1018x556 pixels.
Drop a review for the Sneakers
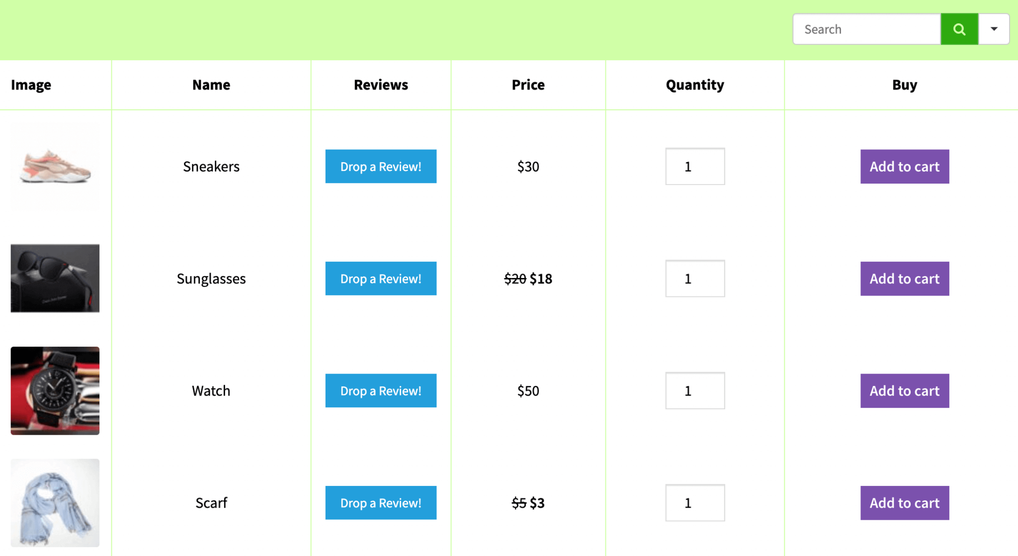coord(381,167)
